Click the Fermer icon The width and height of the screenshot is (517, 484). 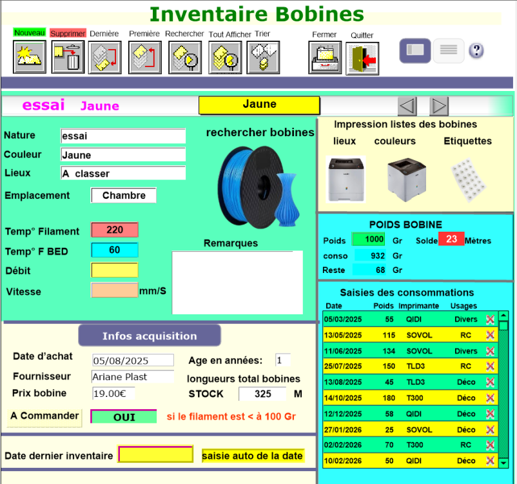coord(325,57)
